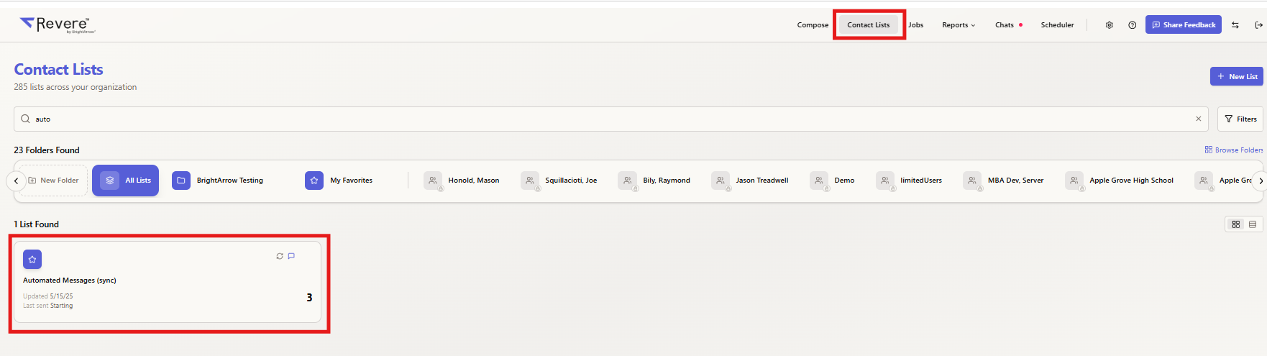Click the Share Feedback button
This screenshot has height=356, width=1267.
click(1184, 25)
